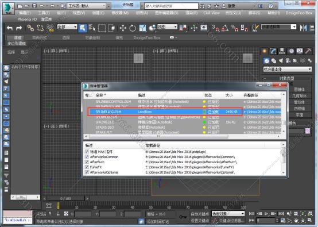The height and width of the screenshot is (227, 318).
Task: Select the Link tool chain icon
Action: click(30, 28)
